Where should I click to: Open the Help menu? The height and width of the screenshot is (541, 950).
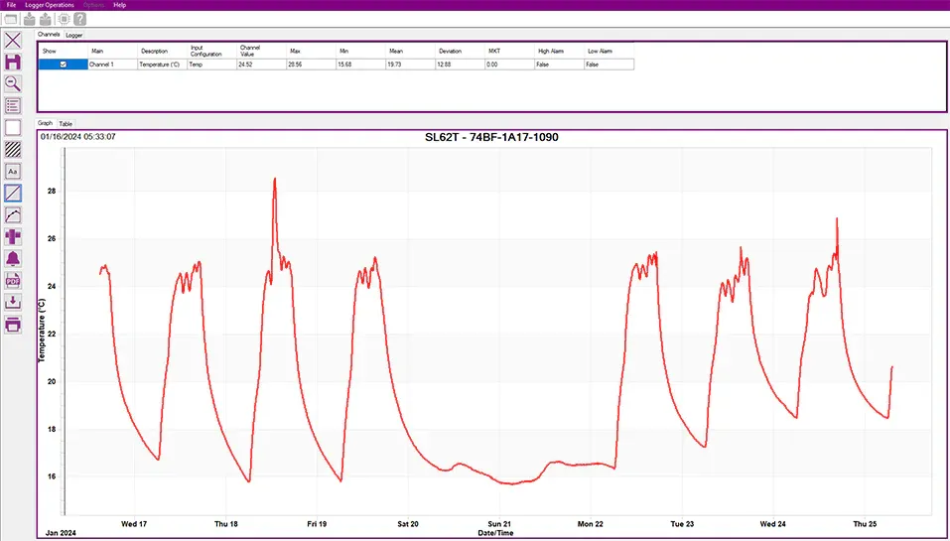pyautogui.click(x=119, y=5)
